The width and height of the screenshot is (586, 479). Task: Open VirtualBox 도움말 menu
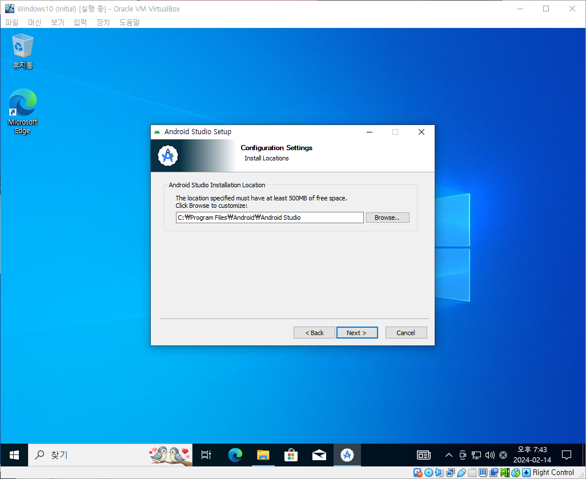tap(129, 22)
